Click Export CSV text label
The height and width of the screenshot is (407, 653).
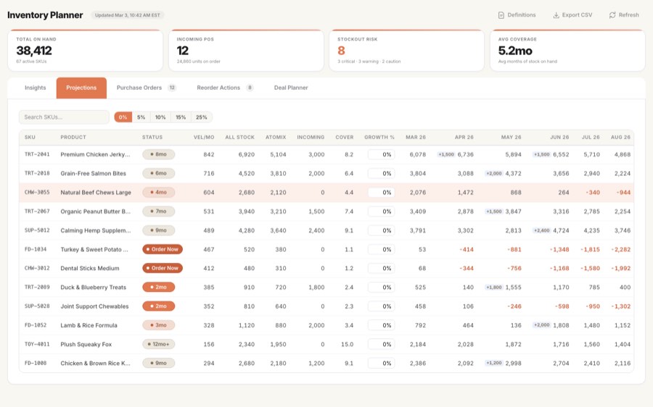click(577, 15)
